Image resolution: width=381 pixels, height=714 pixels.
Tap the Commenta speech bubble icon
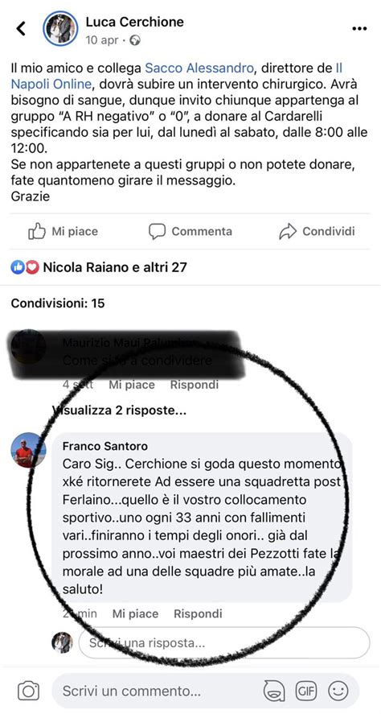click(x=157, y=231)
